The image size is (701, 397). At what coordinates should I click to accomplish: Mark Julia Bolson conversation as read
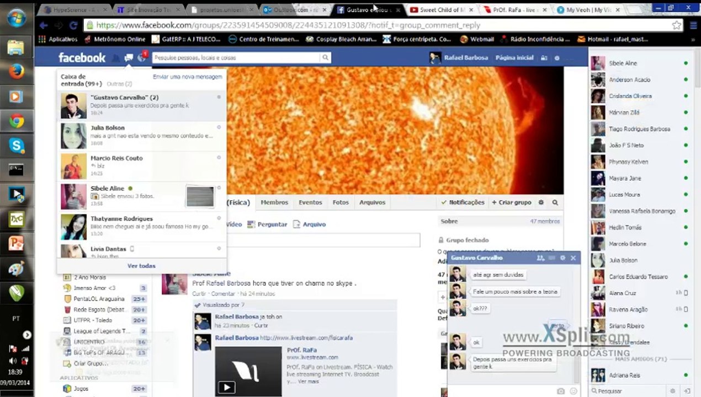[219, 127]
